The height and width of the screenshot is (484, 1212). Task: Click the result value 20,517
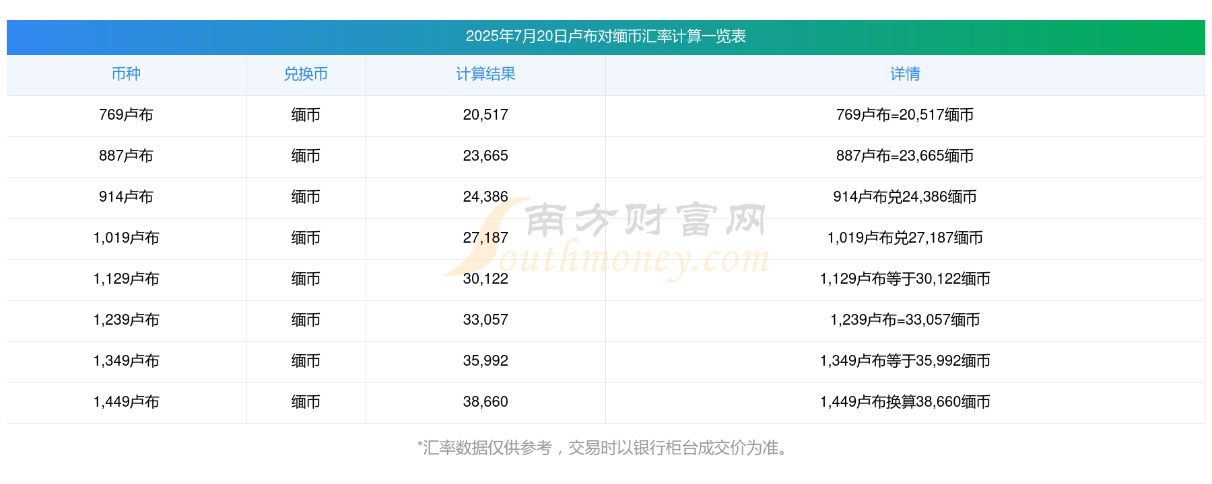pos(485,115)
